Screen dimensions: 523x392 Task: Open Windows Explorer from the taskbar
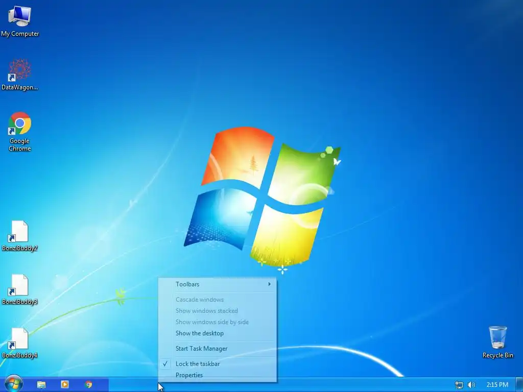tap(41, 385)
